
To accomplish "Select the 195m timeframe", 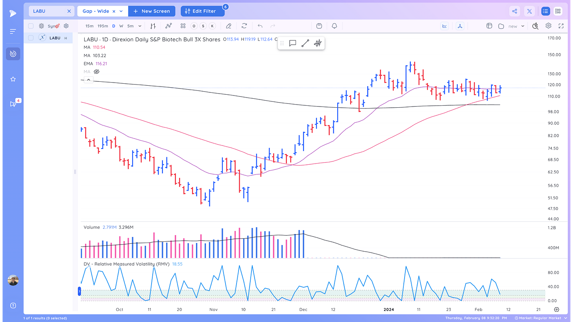I will tap(103, 26).
